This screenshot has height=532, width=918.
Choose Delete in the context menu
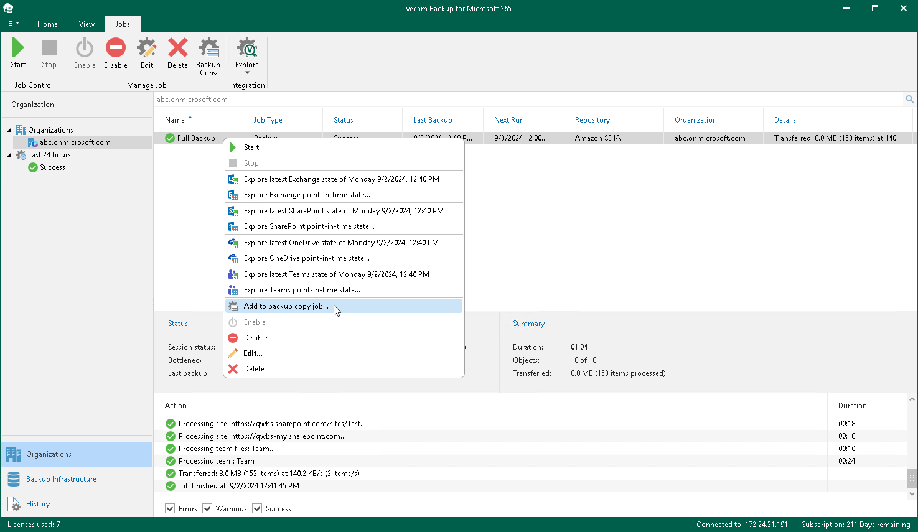tap(344, 369)
